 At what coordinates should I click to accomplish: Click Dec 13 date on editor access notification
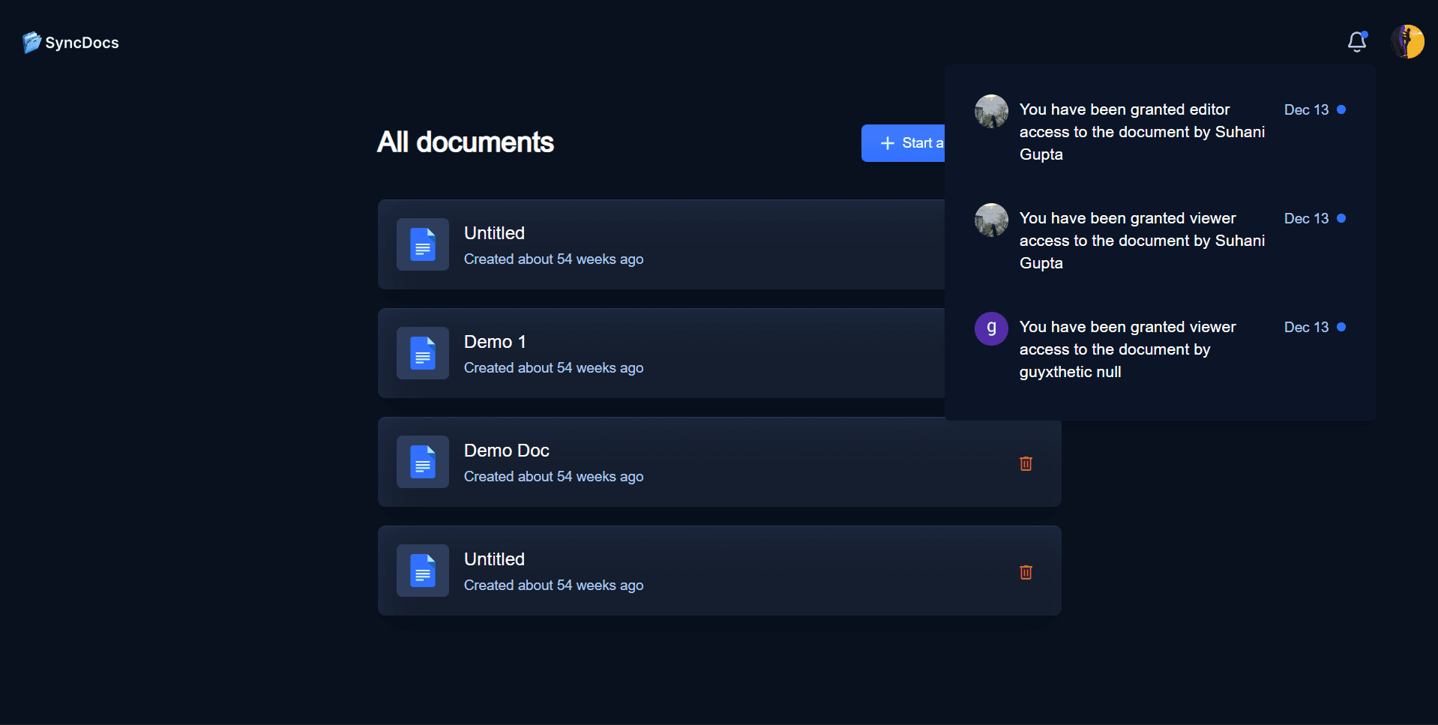1306,109
